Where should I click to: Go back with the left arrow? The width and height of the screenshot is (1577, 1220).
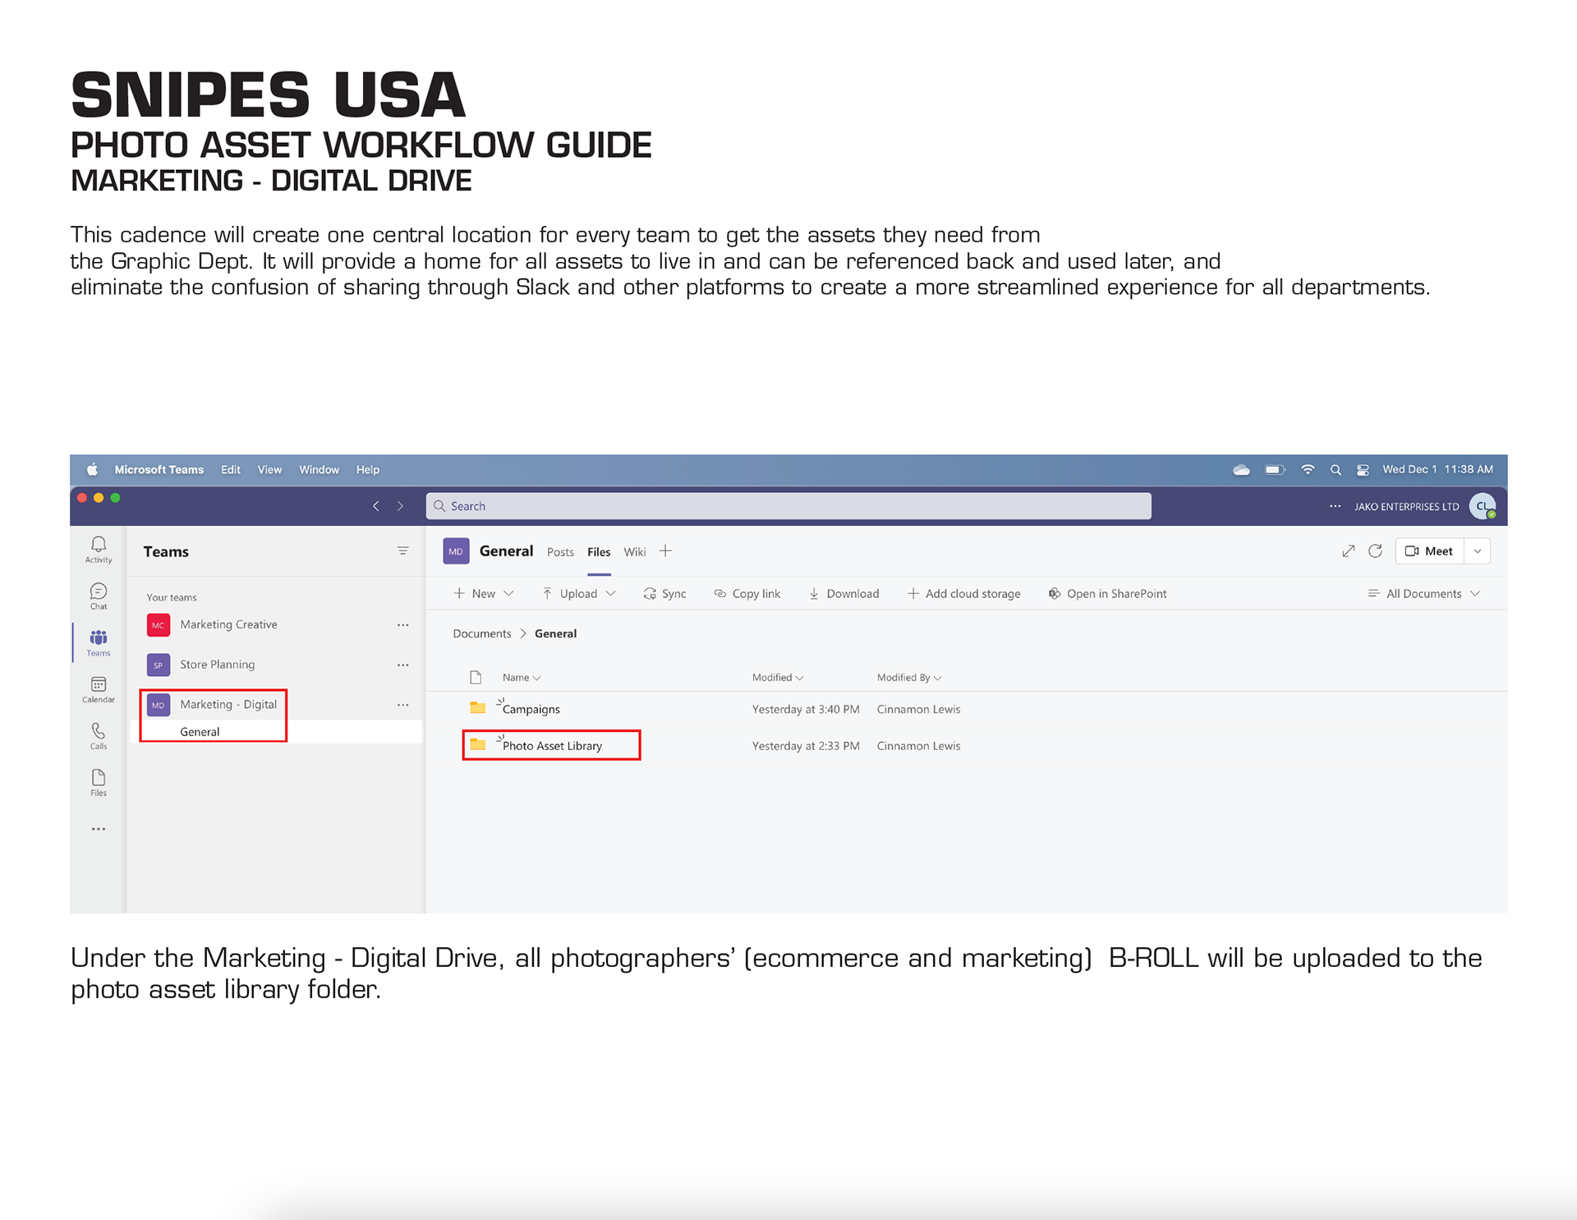376,506
